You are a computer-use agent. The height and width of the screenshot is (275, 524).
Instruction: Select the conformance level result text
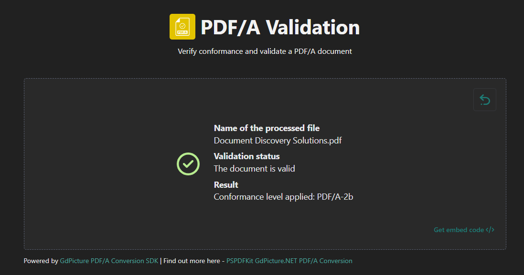click(x=283, y=196)
